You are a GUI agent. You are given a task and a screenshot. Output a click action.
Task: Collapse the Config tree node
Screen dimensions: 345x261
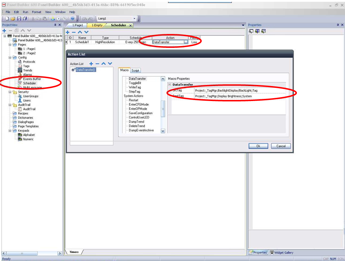pos(10,57)
